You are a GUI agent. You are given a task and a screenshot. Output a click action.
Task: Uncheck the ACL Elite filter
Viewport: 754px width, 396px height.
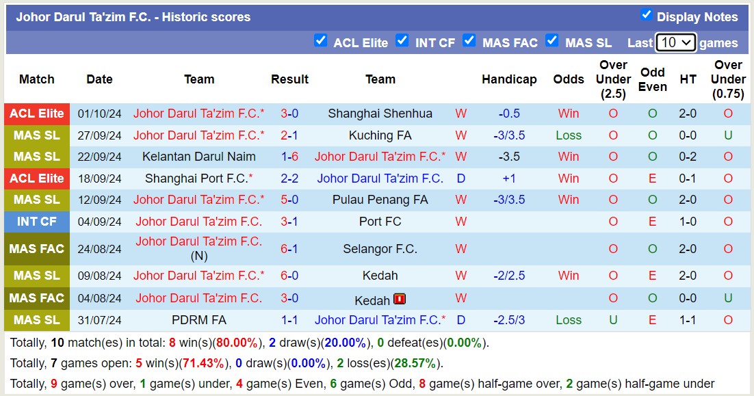321,41
